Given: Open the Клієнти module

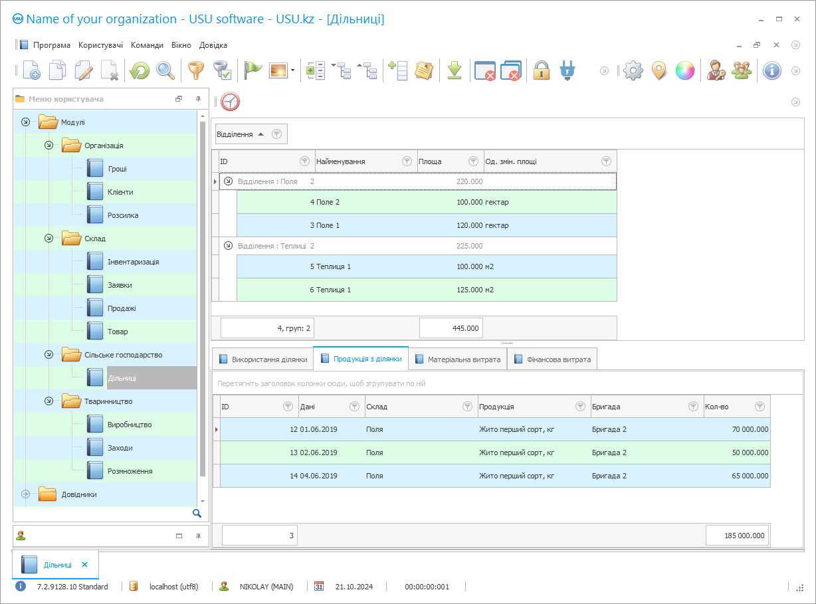Looking at the screenshot, I should [x=120, y=192].
